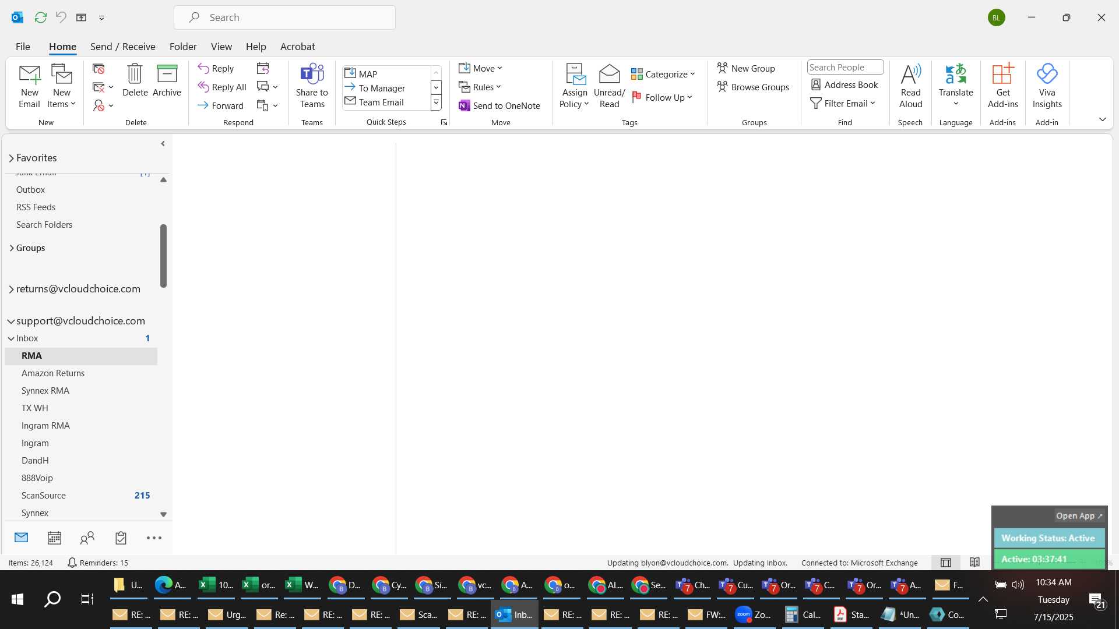Open the Address Book
Image resolution: width=1119 pixels, height=629 pixels.
844,84
